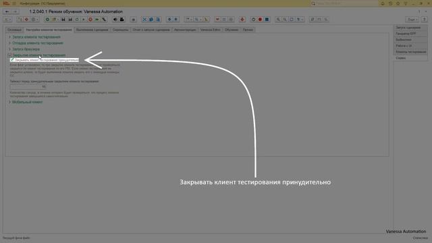The width and height of the screenshot is (432, 243).
Task: Open 'Запуск сценариев' side panel section
Action: pos(410,28)
